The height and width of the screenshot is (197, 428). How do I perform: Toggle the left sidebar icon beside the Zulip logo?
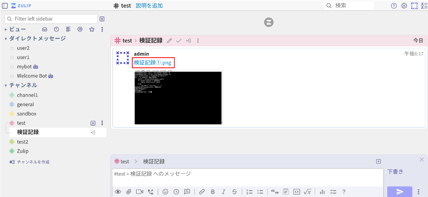5,6
